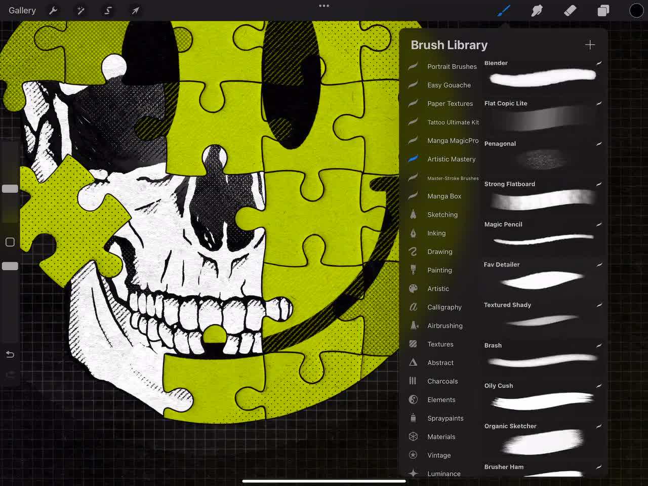
Task: Open the active color disc
Action: click(x=636, y=10)
